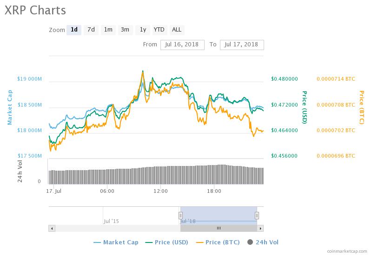
Task: Switch zoom to 1m
Action: [x=108, y=30]
